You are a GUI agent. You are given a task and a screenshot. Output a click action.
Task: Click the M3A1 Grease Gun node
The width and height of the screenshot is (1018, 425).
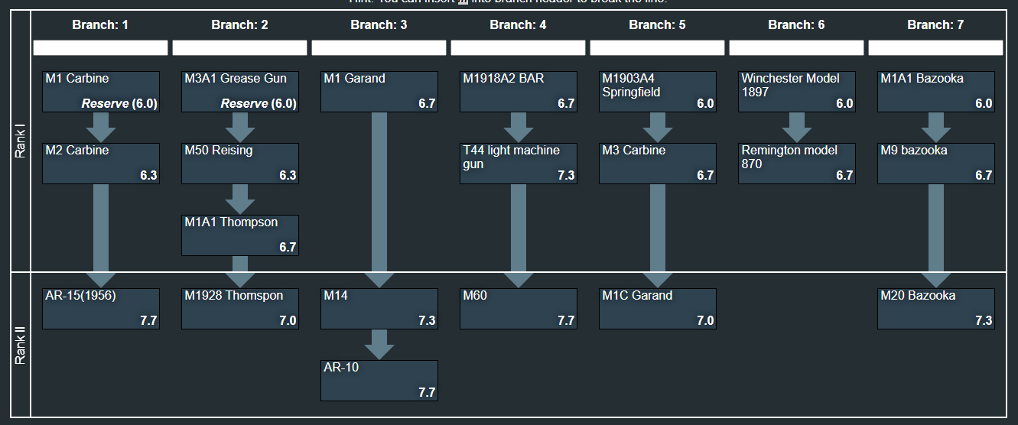(x=240, y=92)
